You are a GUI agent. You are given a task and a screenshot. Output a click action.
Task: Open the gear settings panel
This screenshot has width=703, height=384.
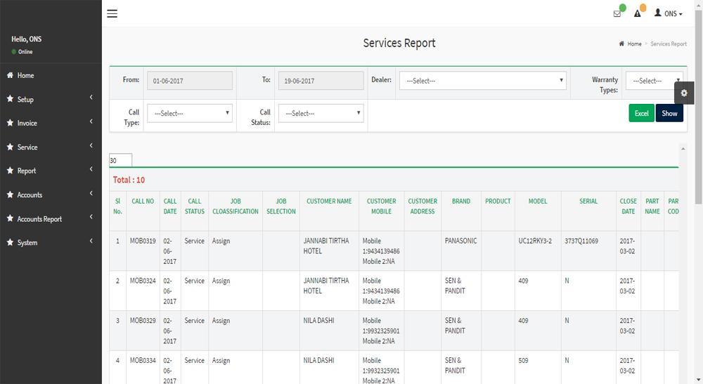click(684, 93)
